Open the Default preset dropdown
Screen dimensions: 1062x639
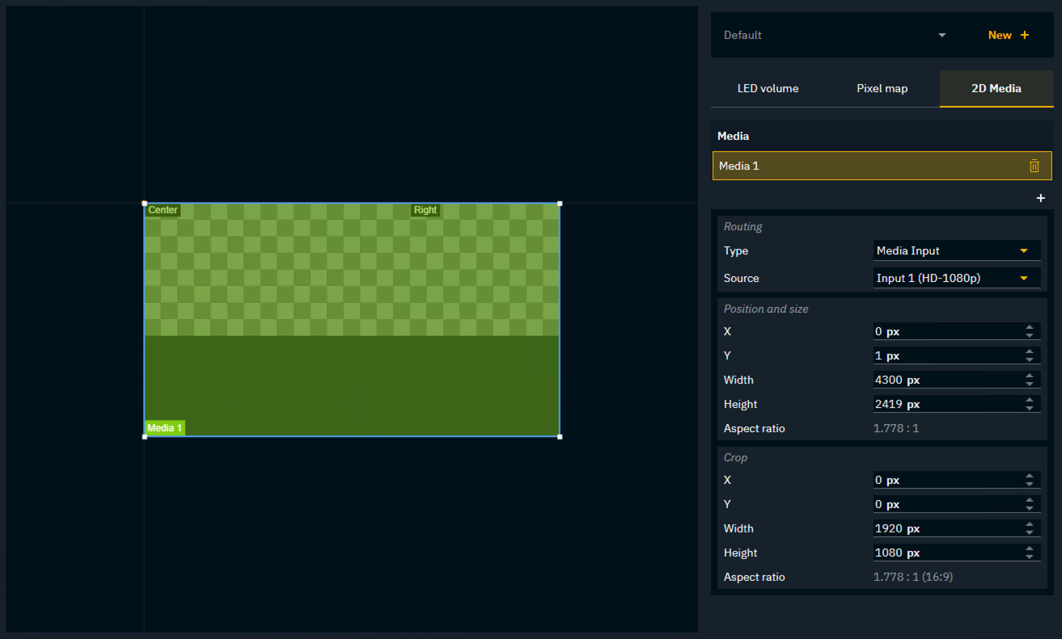[833, 35]
